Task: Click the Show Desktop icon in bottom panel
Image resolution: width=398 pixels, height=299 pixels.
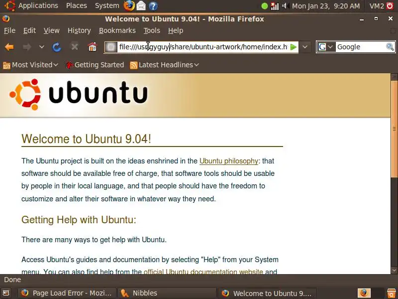Action: pyautogui.click(x=6, y=293)
